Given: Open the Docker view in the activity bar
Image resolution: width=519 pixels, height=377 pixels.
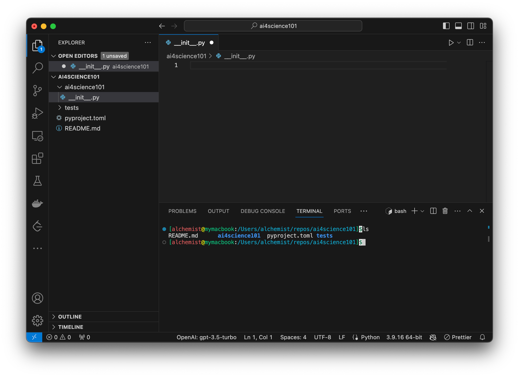Looking at the screenshot, I should point(38,203).
